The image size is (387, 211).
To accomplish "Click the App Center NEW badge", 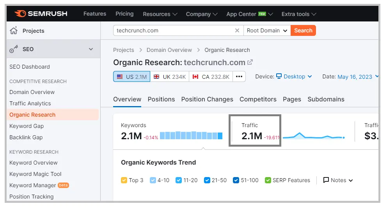I will 262,14.
